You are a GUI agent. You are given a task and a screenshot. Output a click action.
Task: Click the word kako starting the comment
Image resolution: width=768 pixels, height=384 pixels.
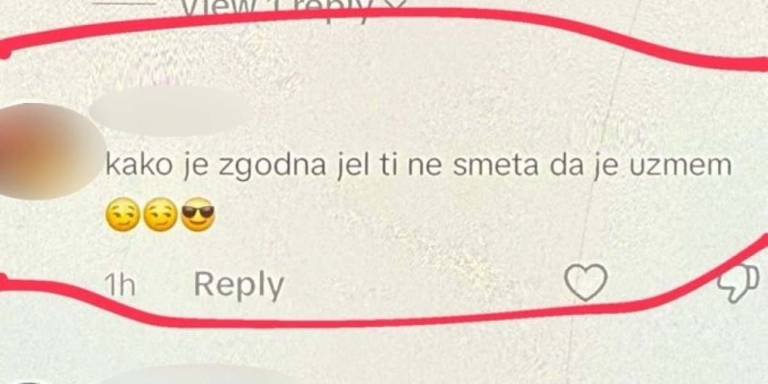pyautogui.click(x=131, y=168)
